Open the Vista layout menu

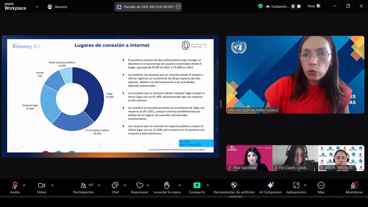[x=314, y=6]
